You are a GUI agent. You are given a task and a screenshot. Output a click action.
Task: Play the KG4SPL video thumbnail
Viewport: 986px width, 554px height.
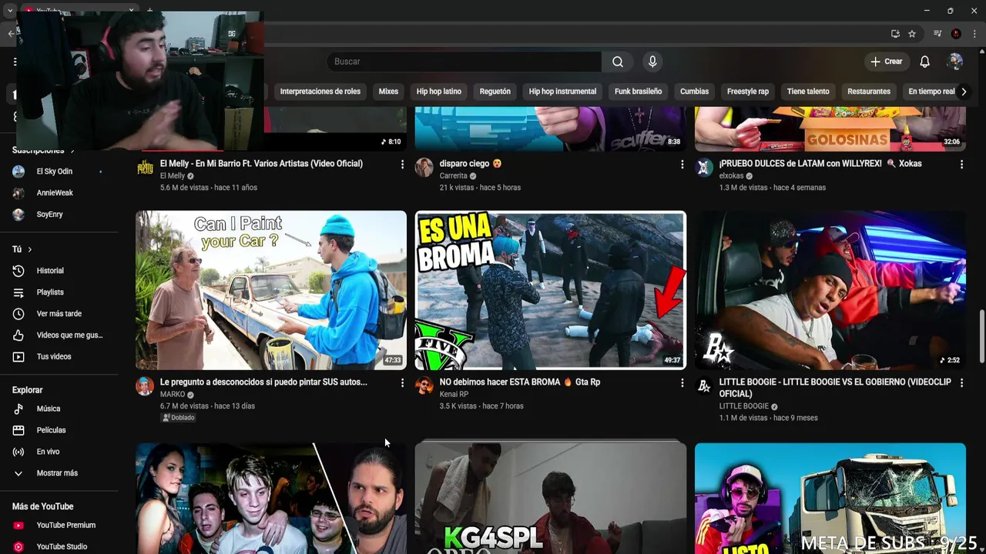pos(550,498)
